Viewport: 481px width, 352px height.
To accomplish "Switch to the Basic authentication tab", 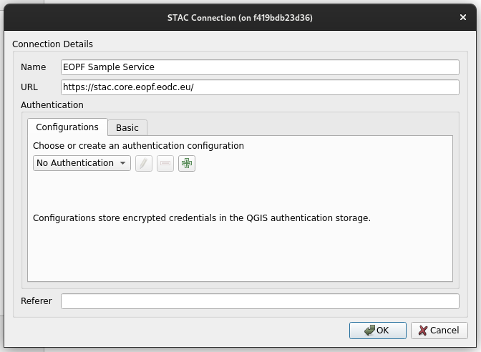I will click(x=127, y=128).
